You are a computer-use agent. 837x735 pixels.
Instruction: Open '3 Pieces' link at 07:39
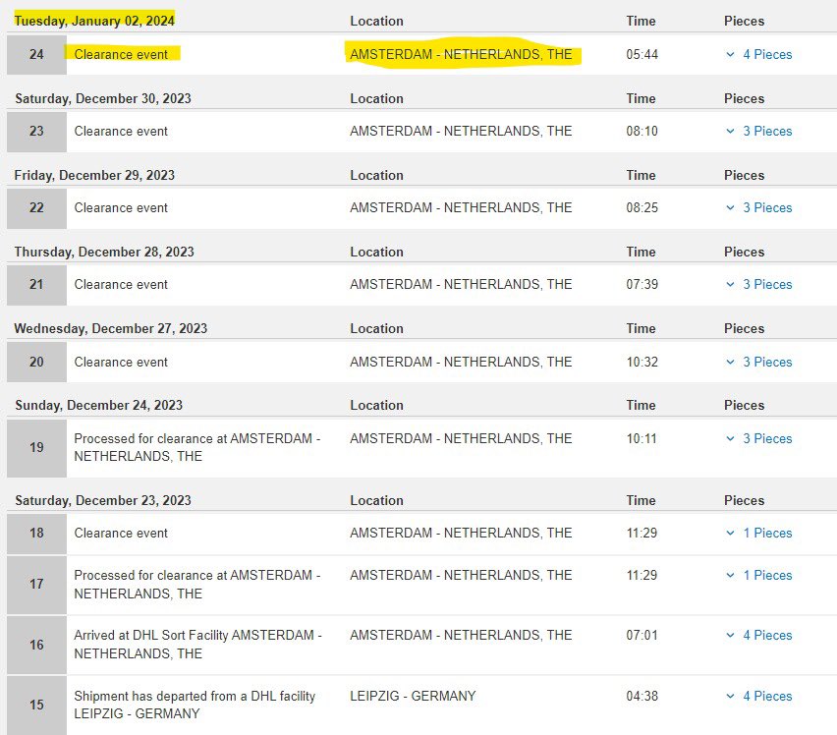click(x=767, y=285)
